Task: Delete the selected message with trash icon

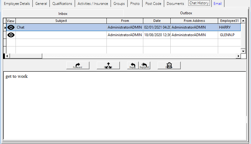Action: click(169, 65)
